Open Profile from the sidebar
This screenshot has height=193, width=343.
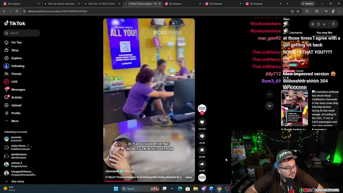pos(16,113)
